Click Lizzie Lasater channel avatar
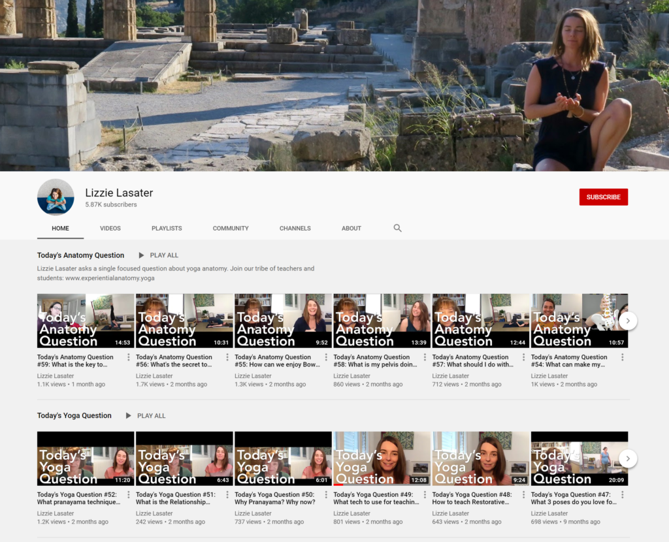669x542 pixels. tap(56, 197)
